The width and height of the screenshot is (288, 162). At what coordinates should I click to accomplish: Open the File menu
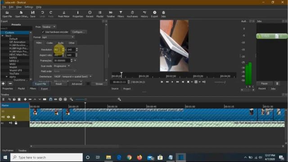coord(4,7)
